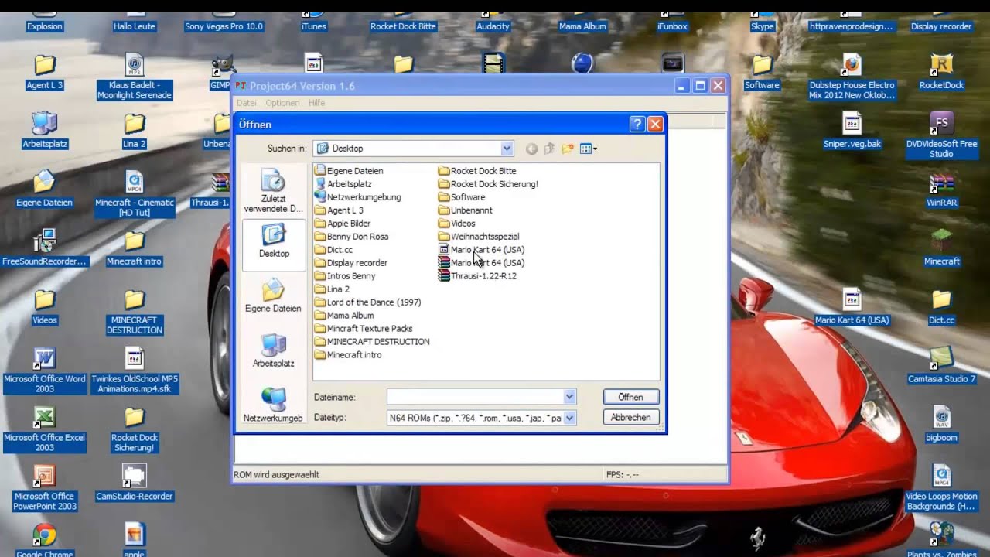Screen dimensions: 990x557
Task: Expand the Suchen in location dropdown
Action: point(507,149)
